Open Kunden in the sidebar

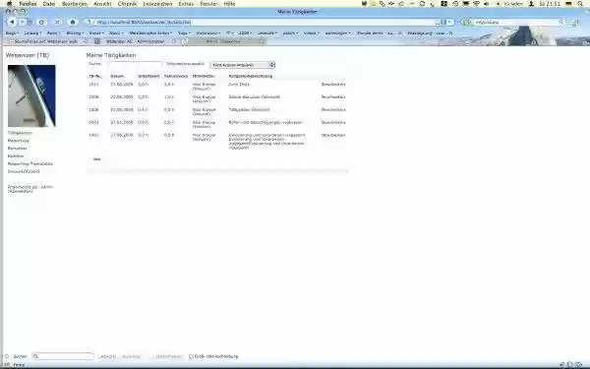16,155
